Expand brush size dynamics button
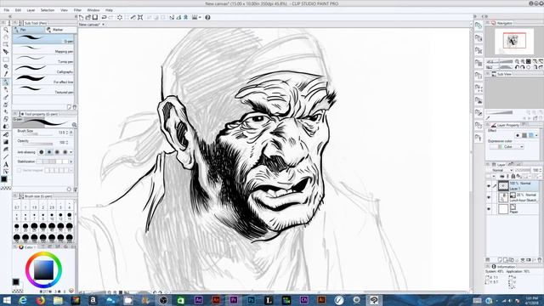 click(71, 133)
